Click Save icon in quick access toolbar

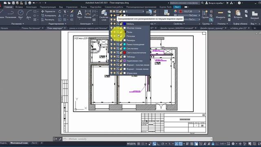coord(13,3)
